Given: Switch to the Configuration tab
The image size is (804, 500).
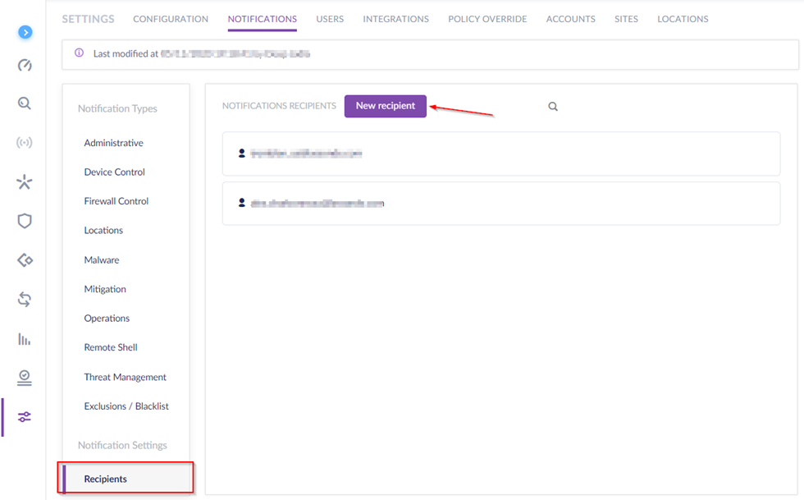Looking at the screenshot, I should point(171,19).
